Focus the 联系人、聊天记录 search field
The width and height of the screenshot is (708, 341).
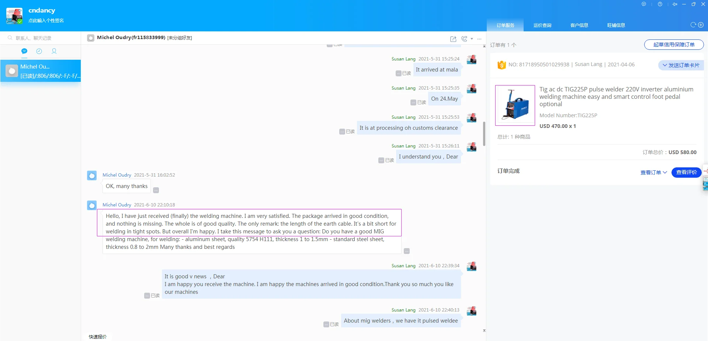coord(41,38)
